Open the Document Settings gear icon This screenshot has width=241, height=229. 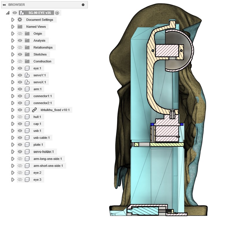pyautogui.click(x=19, y=20)
